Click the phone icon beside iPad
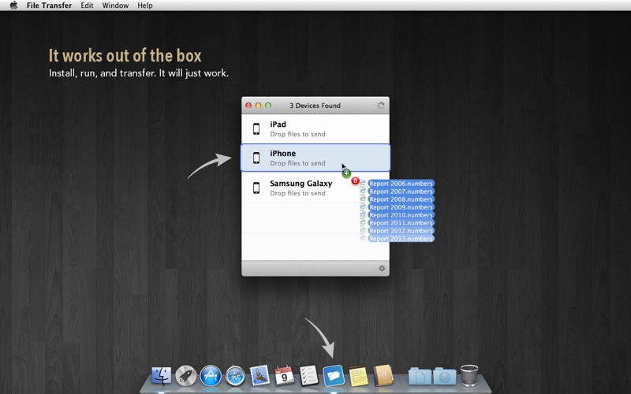 tap(256, 128)
